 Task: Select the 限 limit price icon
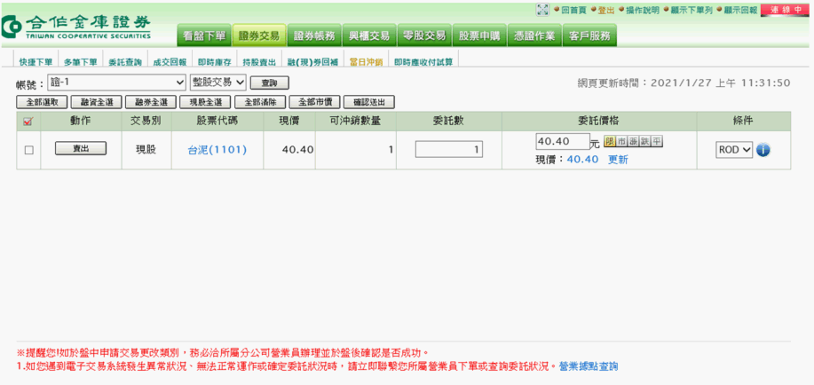click(x=610, y=142)
